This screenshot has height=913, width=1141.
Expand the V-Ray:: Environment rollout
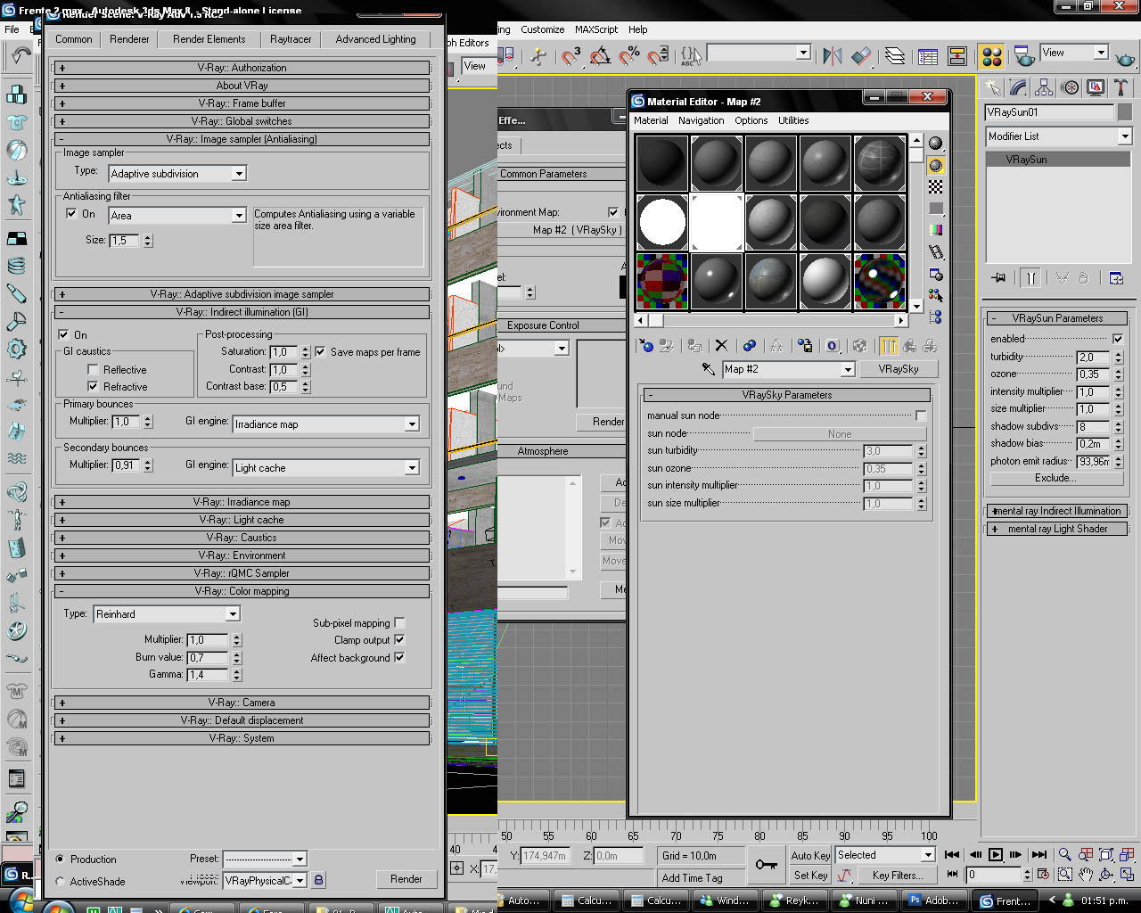click(242, 555)
